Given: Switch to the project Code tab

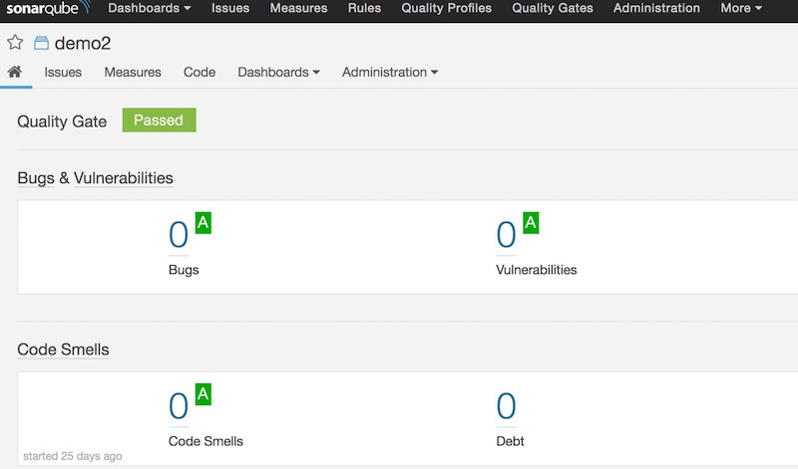Looking at the screenshot, I should pyautogui.click(x=199, y=72).
